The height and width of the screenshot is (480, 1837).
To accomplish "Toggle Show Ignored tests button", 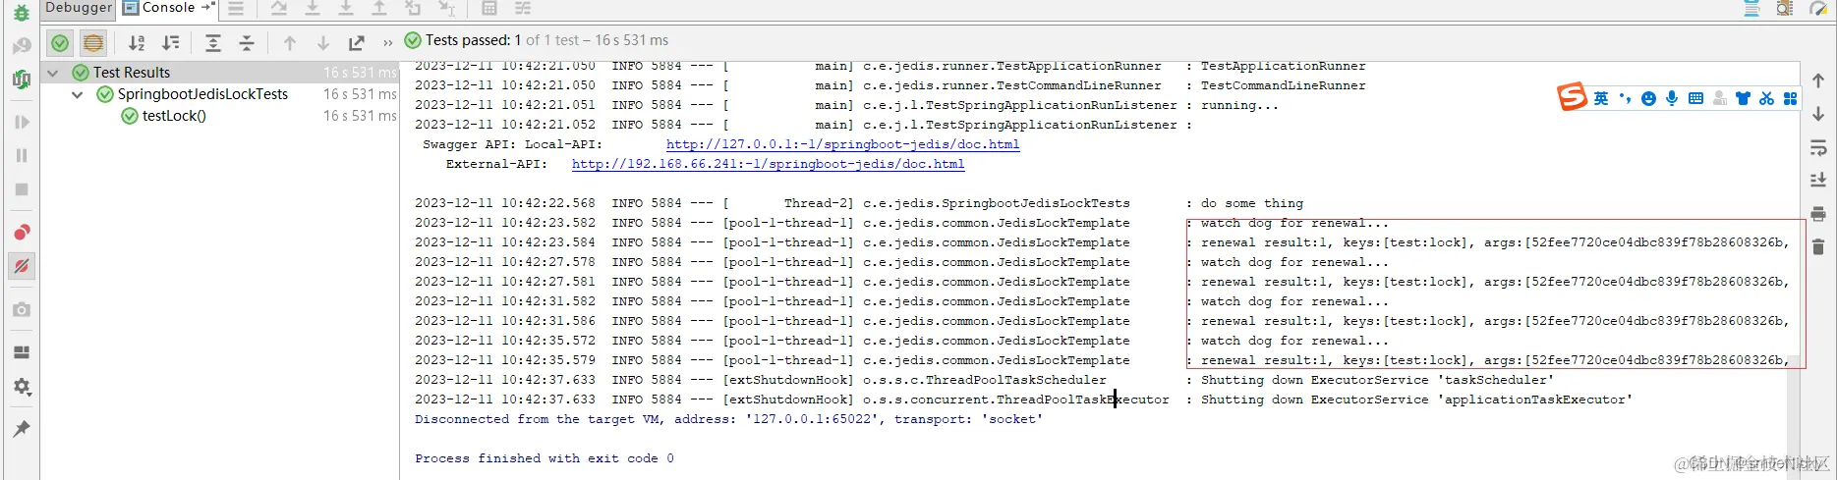I will (93, 43).
